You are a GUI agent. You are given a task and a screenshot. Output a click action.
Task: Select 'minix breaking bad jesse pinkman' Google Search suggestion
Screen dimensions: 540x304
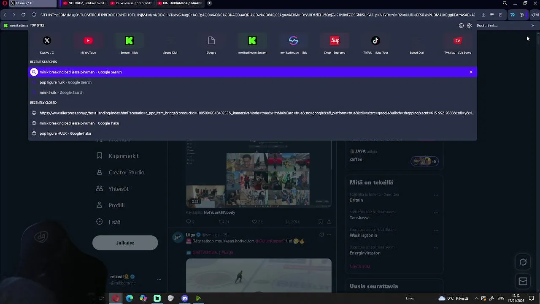click(x=252, y=72)
